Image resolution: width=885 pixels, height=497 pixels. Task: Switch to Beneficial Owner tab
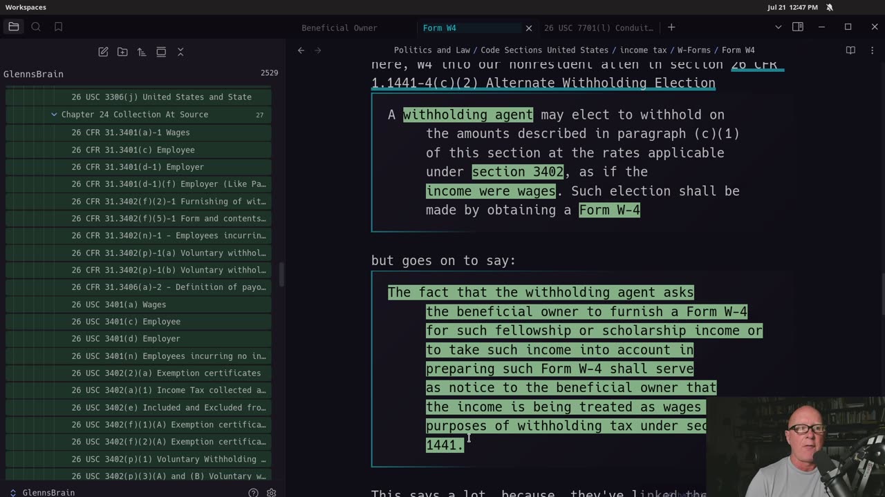pyautogui.click(x=339, y=28)
